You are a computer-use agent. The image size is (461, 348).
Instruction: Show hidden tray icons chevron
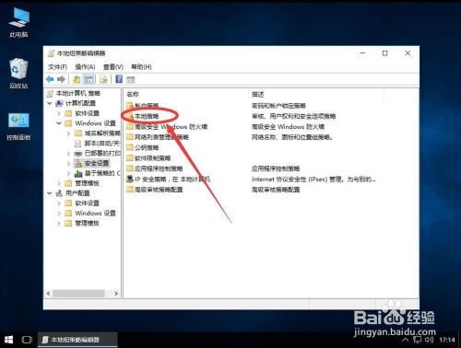pos(406,340)
